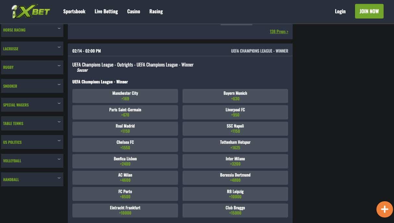
Task: Open the Casino section
Action: click(x=133, y=11)
